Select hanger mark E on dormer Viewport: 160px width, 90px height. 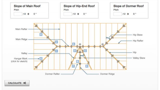point(87,66)
